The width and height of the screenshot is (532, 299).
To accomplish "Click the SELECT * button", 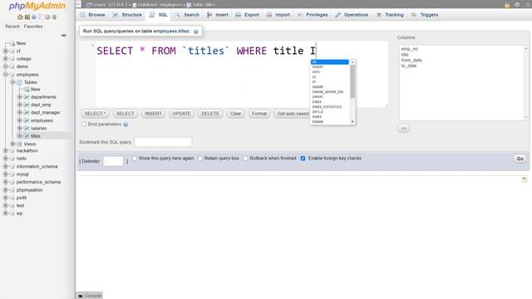I will pyautogui.click(x=95, y=114).
